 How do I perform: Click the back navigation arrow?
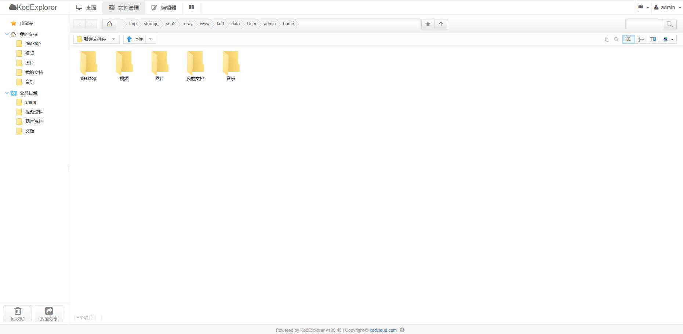80,24
